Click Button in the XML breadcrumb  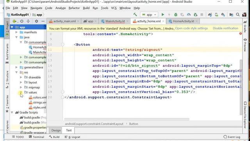click(x=134, y=124)
